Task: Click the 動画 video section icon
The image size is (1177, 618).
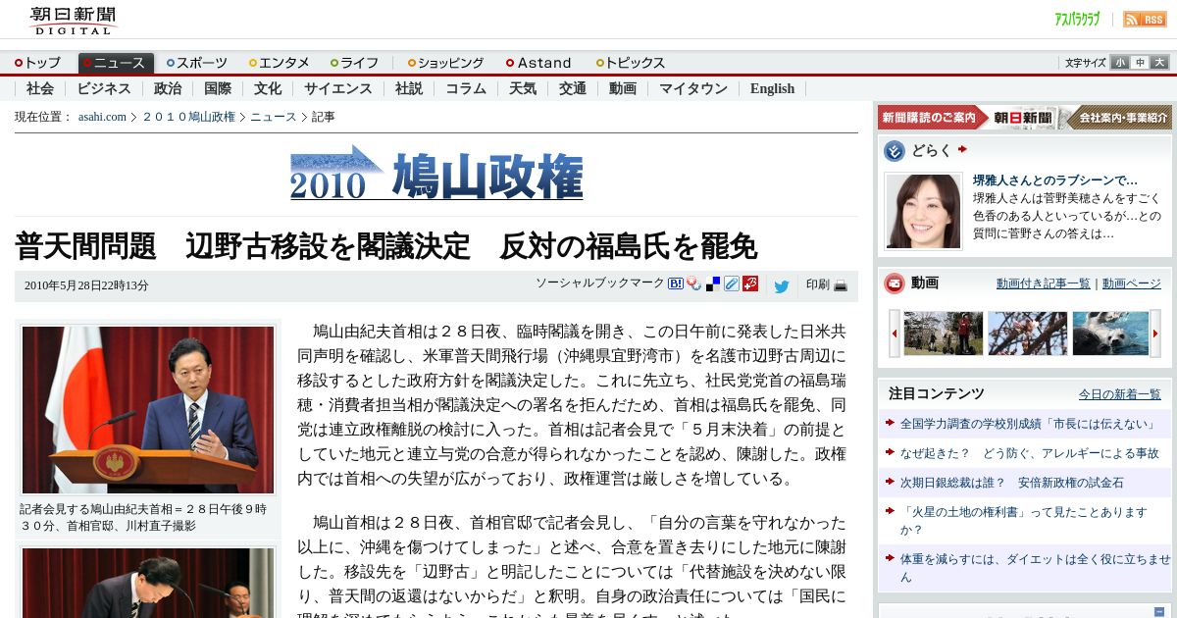Action: (x=894, y=283)
